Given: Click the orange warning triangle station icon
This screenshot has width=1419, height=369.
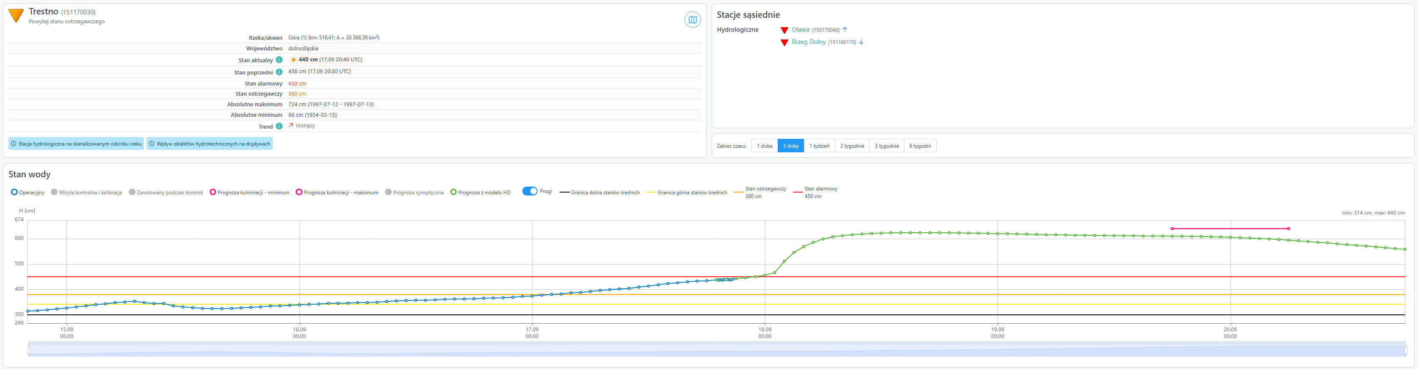Looking at the screenshot, I should [x=17, y=16].
